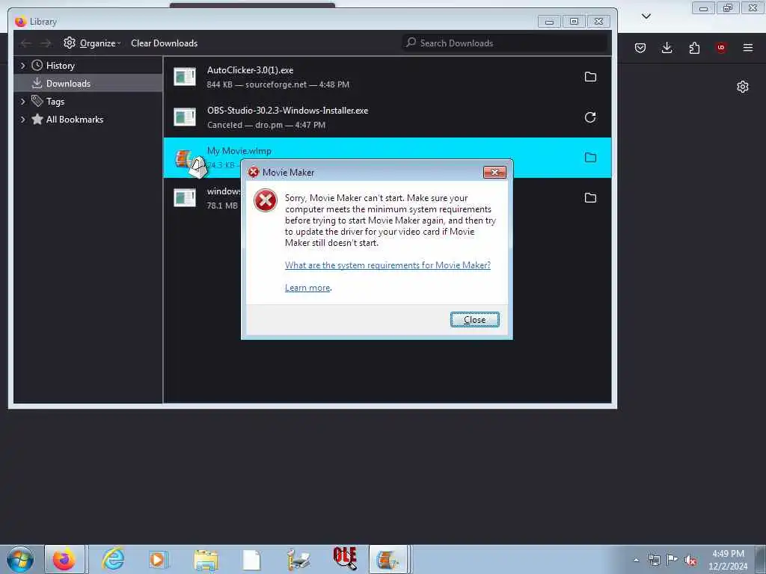Expand the History tree item
This screenshot has width=766, height=574.
(22, 66)
